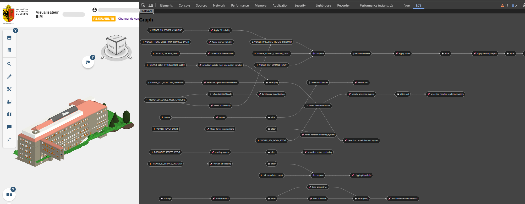Image resolution: width=525 pixels, height=204 pixels.
Task: Open the 13 warnings counter
Action: (x=505, y=5)
